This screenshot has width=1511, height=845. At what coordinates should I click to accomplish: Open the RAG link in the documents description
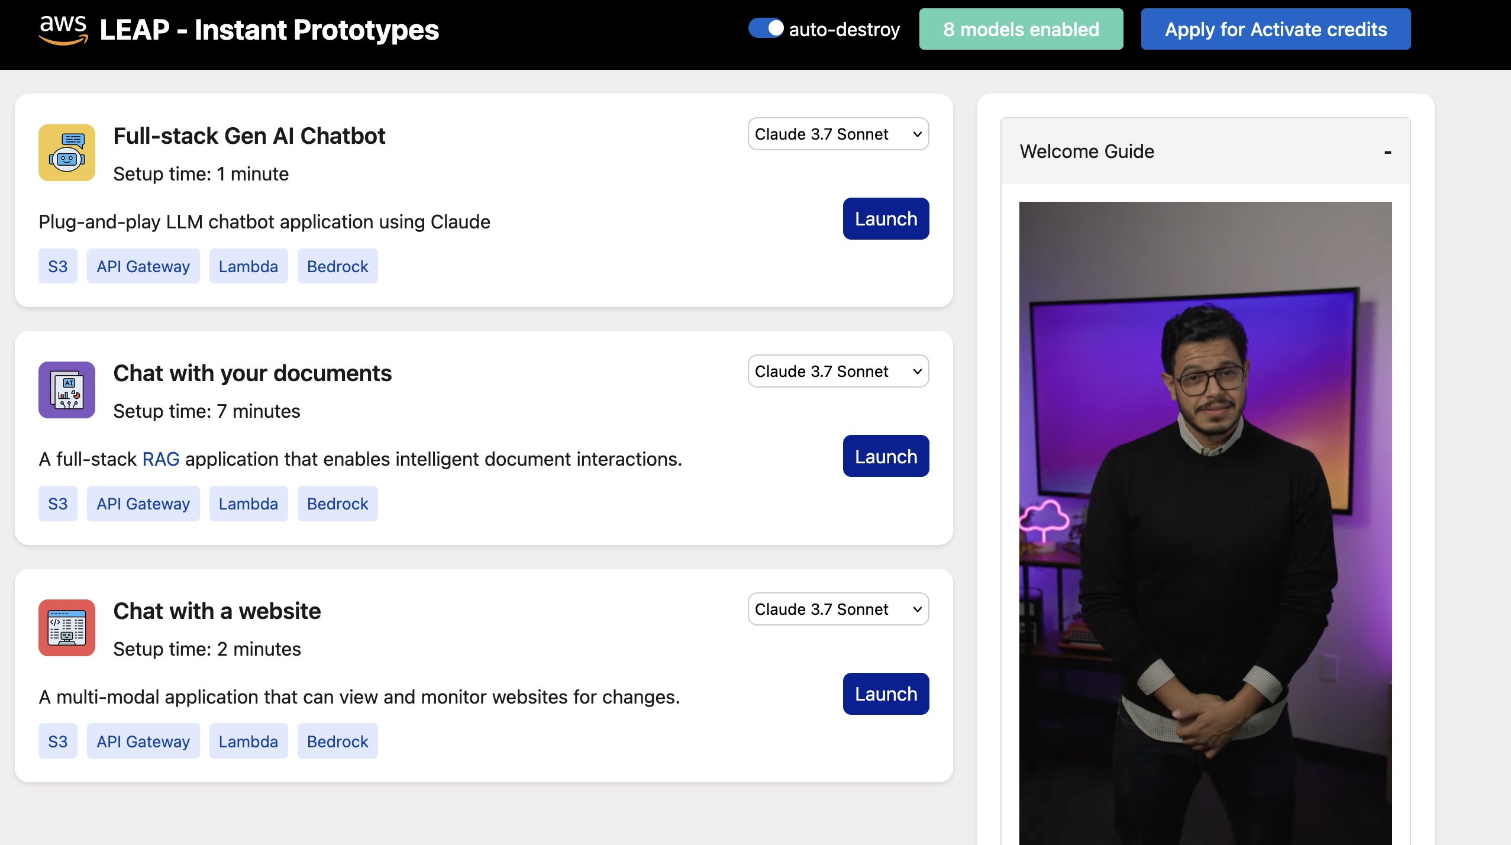tap(160, 459)
